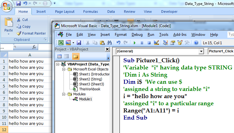Image resolution: width=234 pixels, height=133 pixels.
Task: Open the Clipboard dialog launcher
Action: (x=45, y=39)
